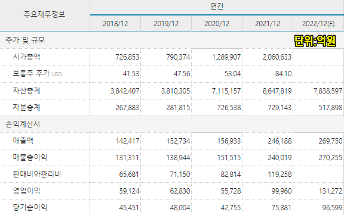Click the net income value 75,881

tap(281, 208)
